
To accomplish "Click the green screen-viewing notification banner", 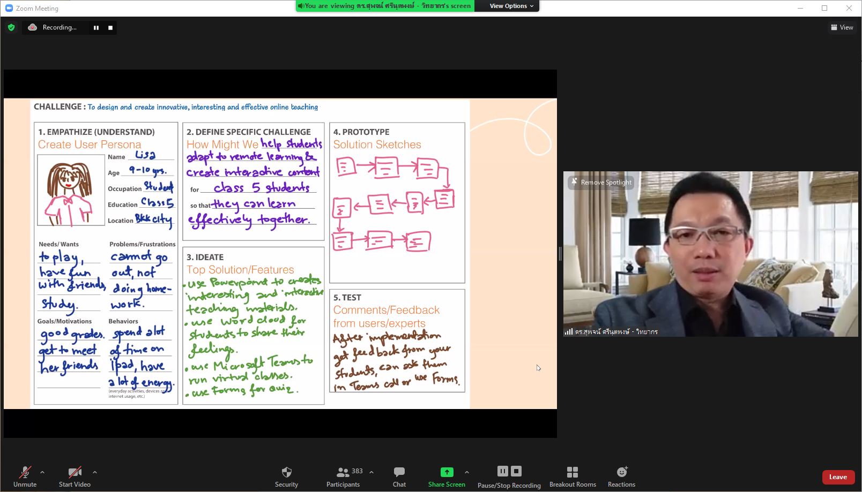I will 385,6.
